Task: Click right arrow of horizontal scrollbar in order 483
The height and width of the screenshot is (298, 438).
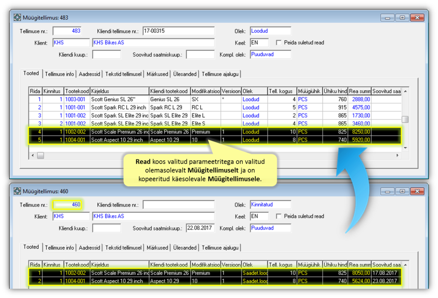Action: coord(398,155)
